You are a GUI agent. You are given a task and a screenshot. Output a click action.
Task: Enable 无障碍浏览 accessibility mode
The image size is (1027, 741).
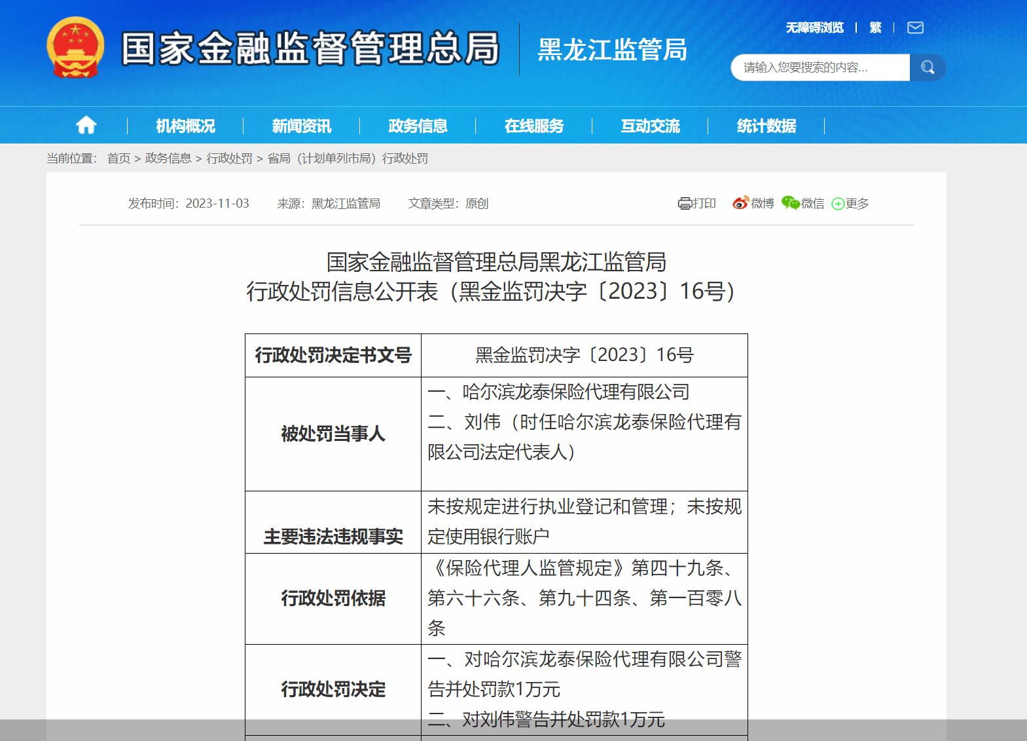tap(814, 28)
